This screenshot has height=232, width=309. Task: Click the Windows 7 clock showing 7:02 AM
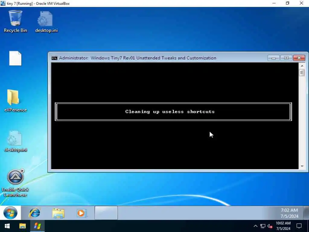(289, 213)
